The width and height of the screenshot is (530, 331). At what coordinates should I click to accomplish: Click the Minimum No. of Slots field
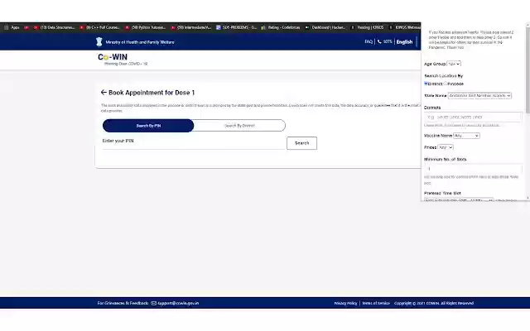473,169
